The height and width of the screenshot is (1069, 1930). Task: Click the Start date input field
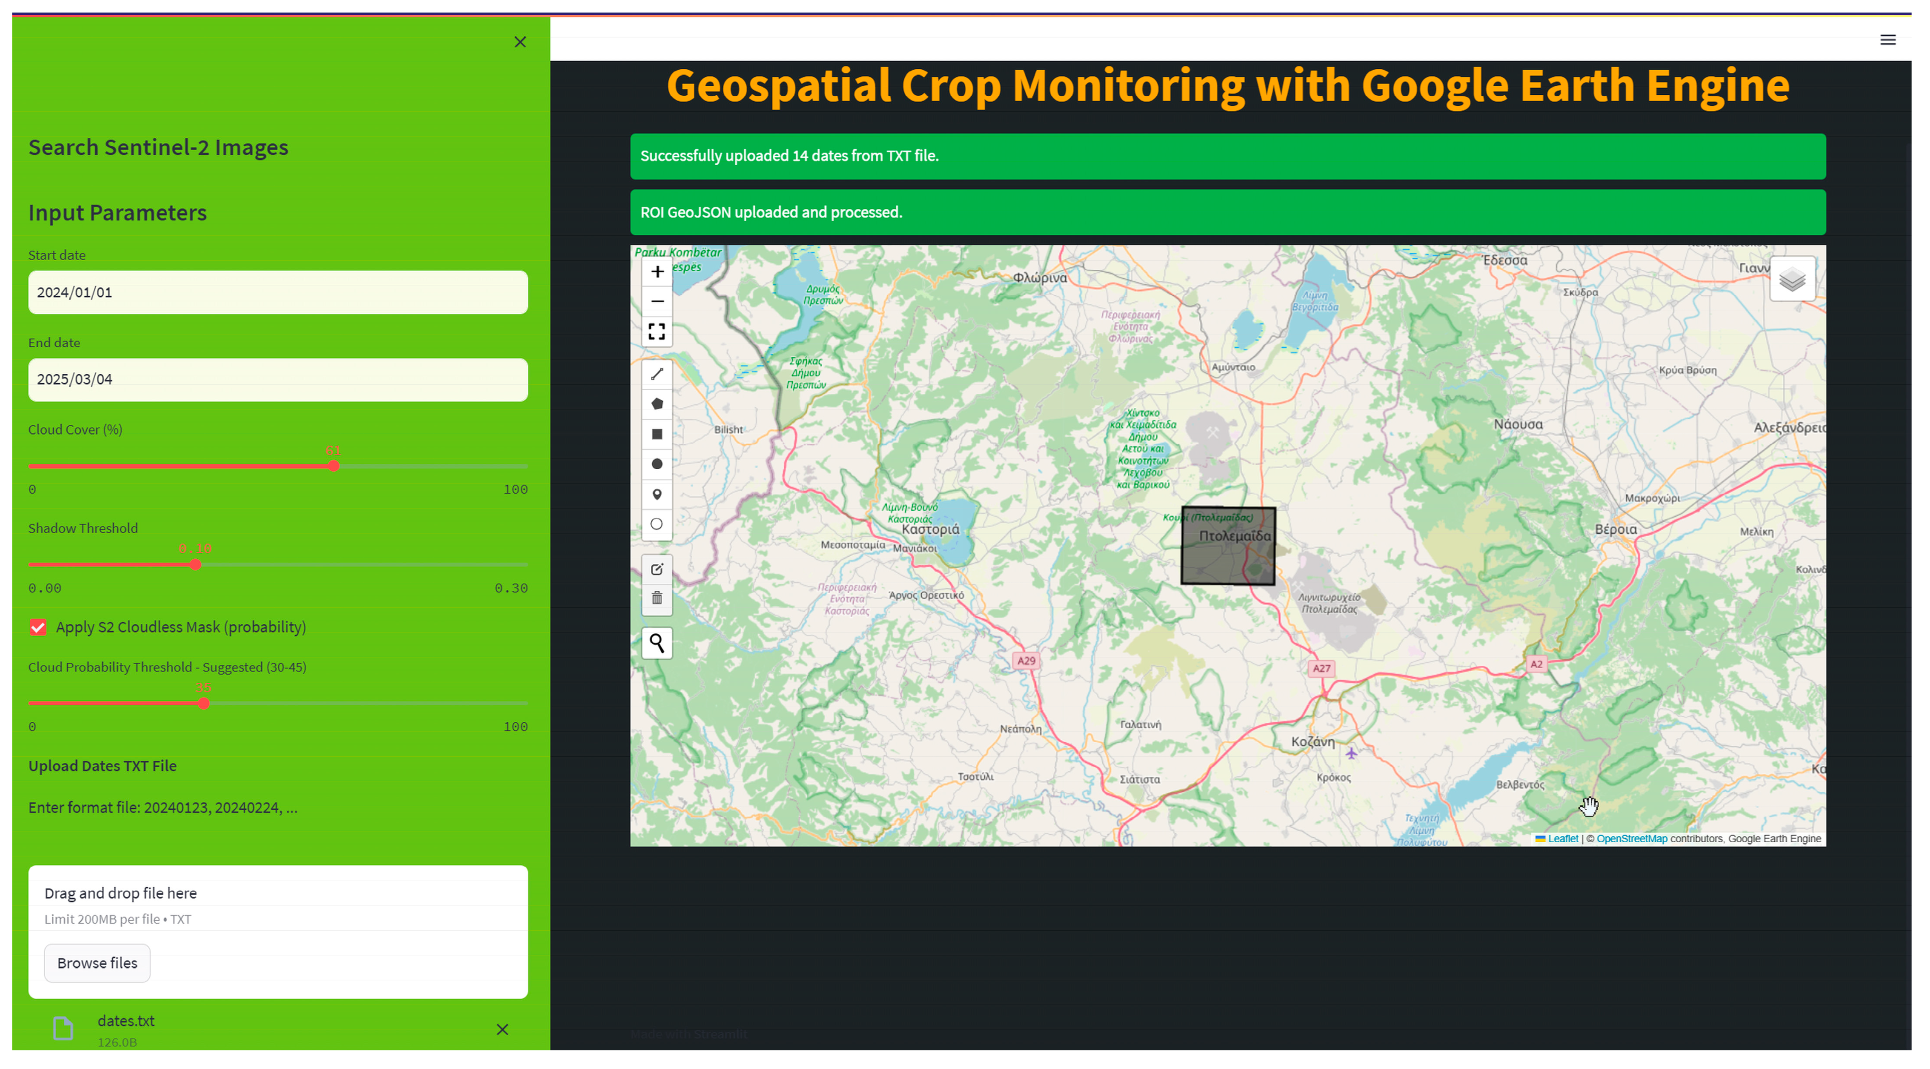(277, 293)
